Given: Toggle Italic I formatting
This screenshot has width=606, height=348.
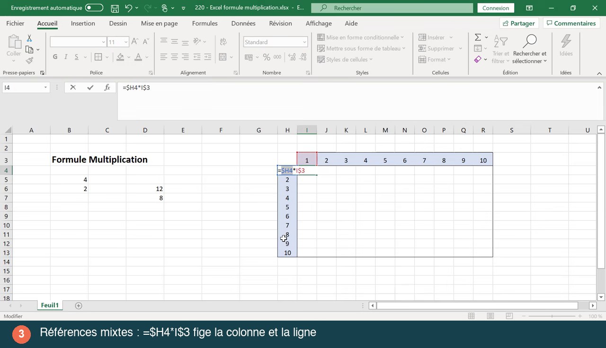Looking at the screenshot, I should 66,57.
